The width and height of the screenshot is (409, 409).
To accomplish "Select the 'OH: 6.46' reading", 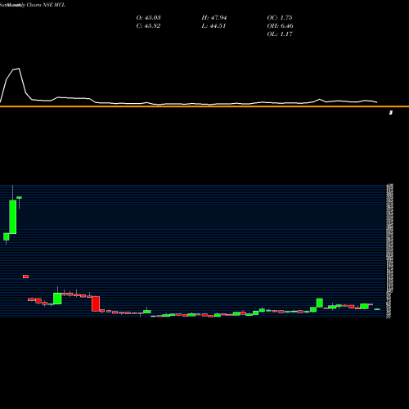I will click(280, 26).
